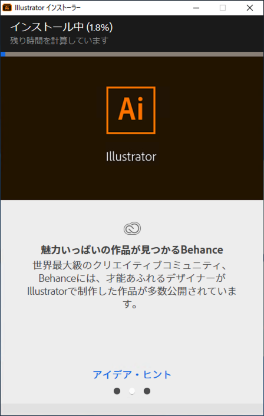Click the Behance headline text
This screenshot has height=416, width=264.
click(132, 250)
